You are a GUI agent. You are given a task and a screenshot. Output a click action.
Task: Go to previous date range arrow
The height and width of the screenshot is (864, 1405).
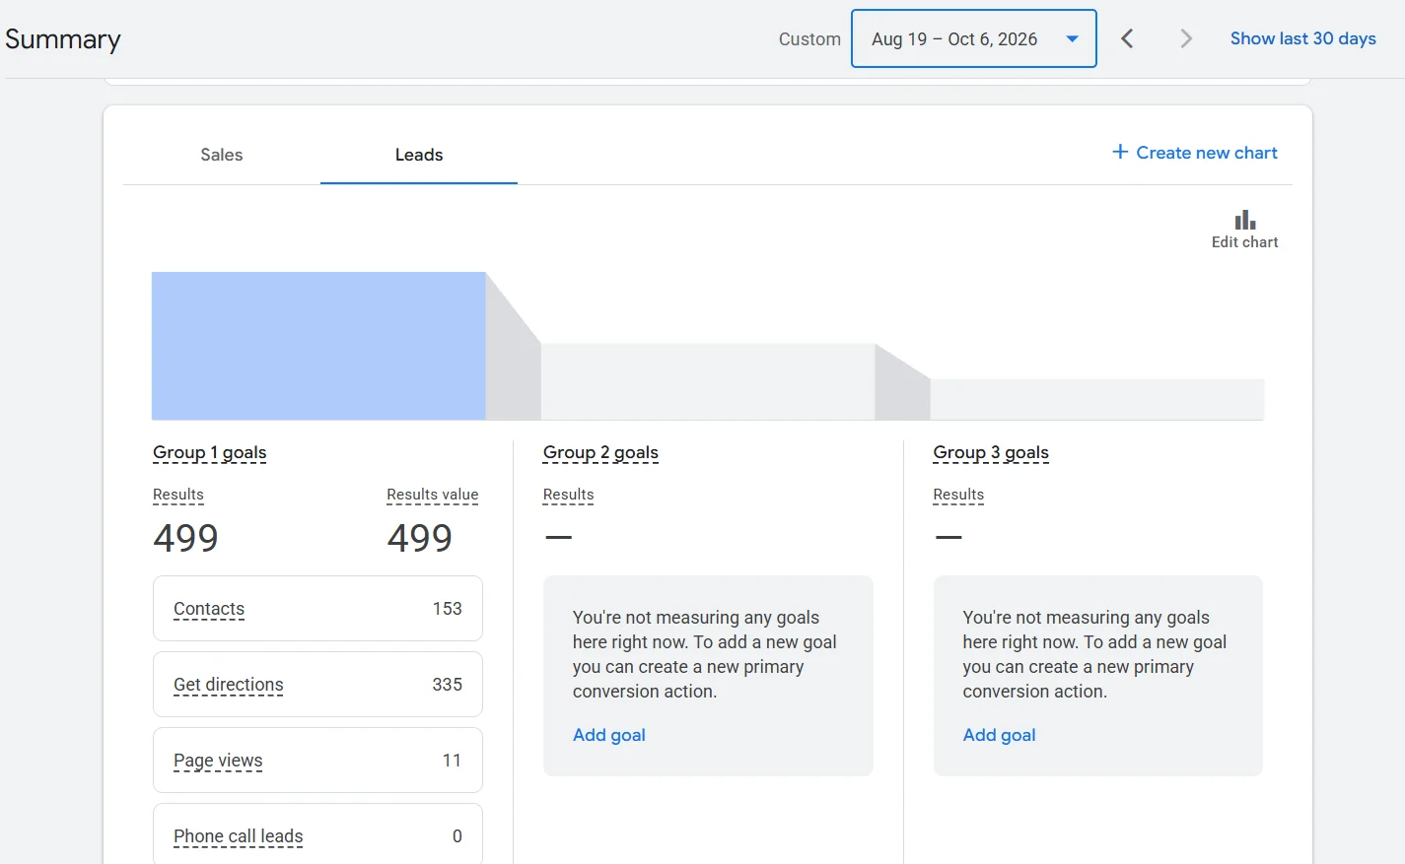click(1127, 38)
